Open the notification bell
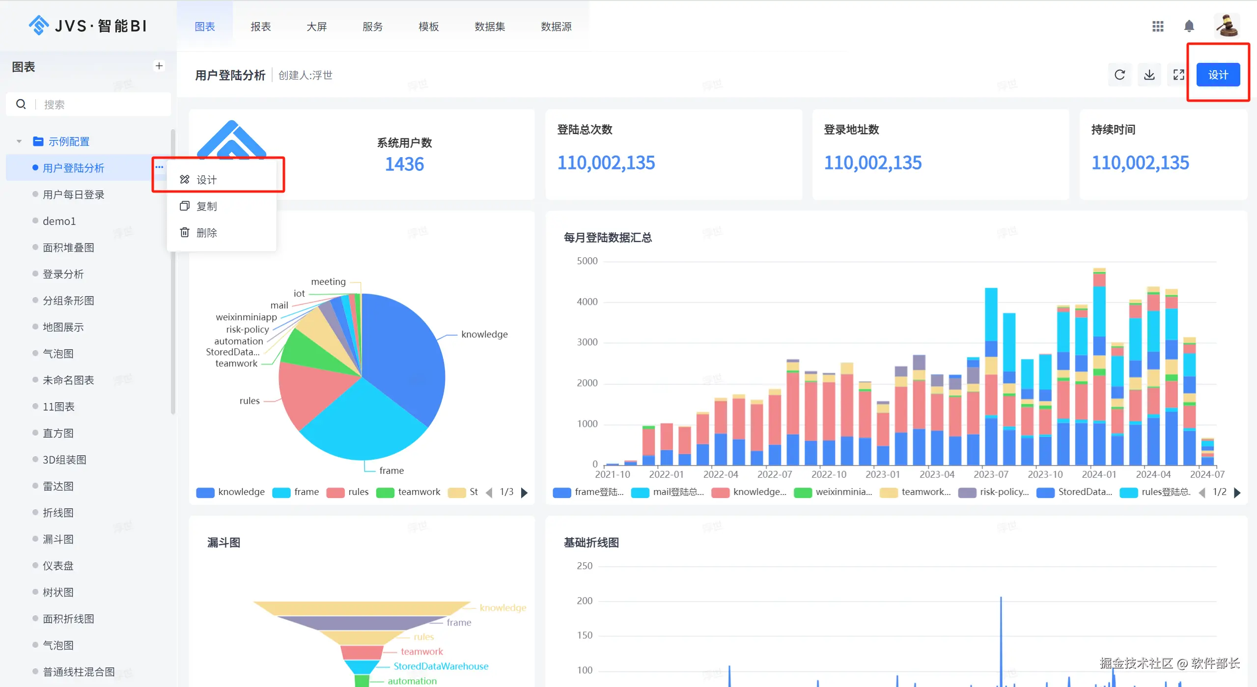Image resolution: width=1257 pixels, height=687 pixels. coord(1189,26)
